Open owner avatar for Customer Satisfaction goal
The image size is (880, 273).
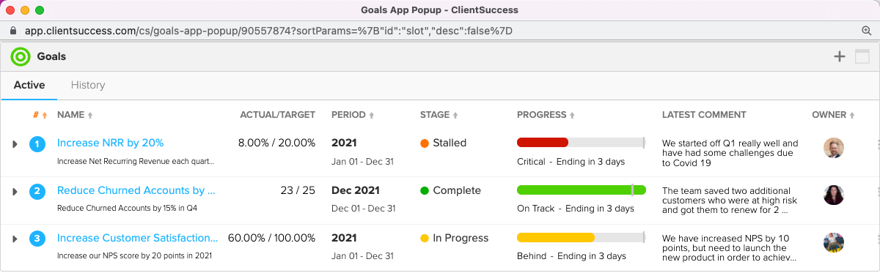[x=834, y=243]
